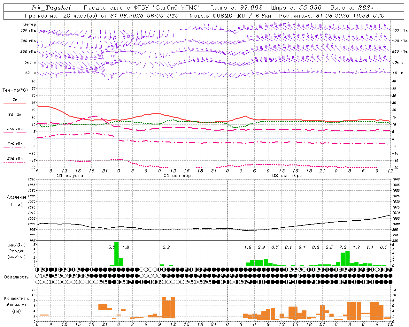Viewport: 409px width, 327px height.
Task: Click the precipitation total 1.1
Action: [x=370, y=247]
